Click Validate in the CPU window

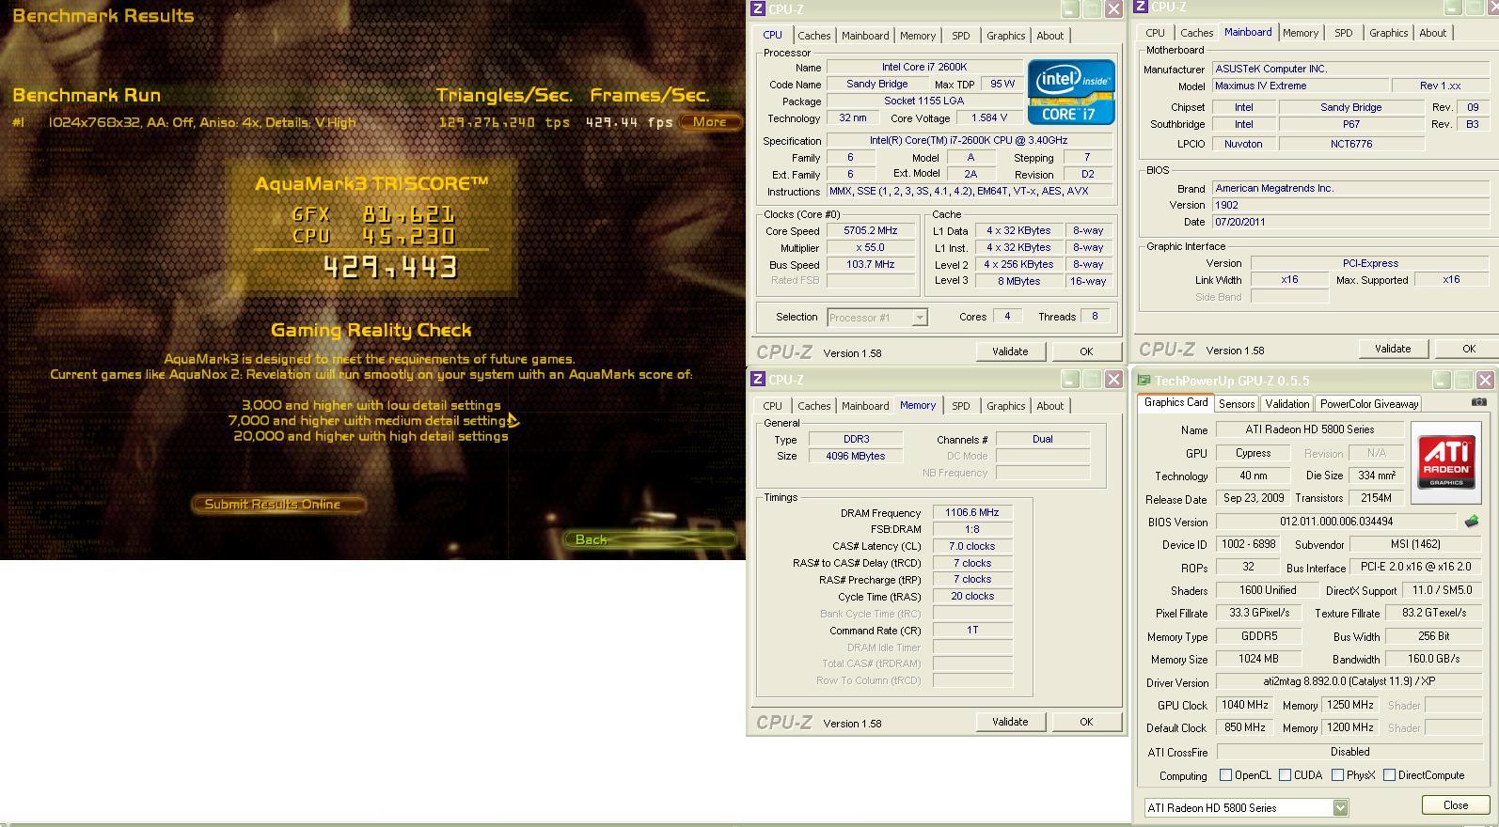1010,351
